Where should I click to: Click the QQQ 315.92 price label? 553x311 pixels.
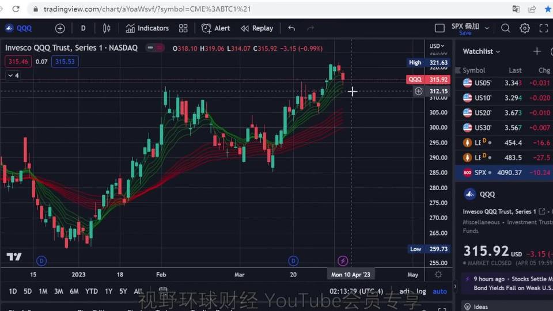[428, 79]
